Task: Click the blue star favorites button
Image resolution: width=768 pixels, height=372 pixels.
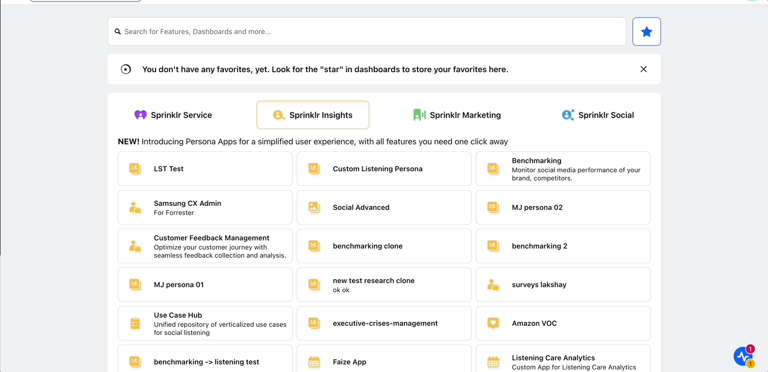Action: 646,32
